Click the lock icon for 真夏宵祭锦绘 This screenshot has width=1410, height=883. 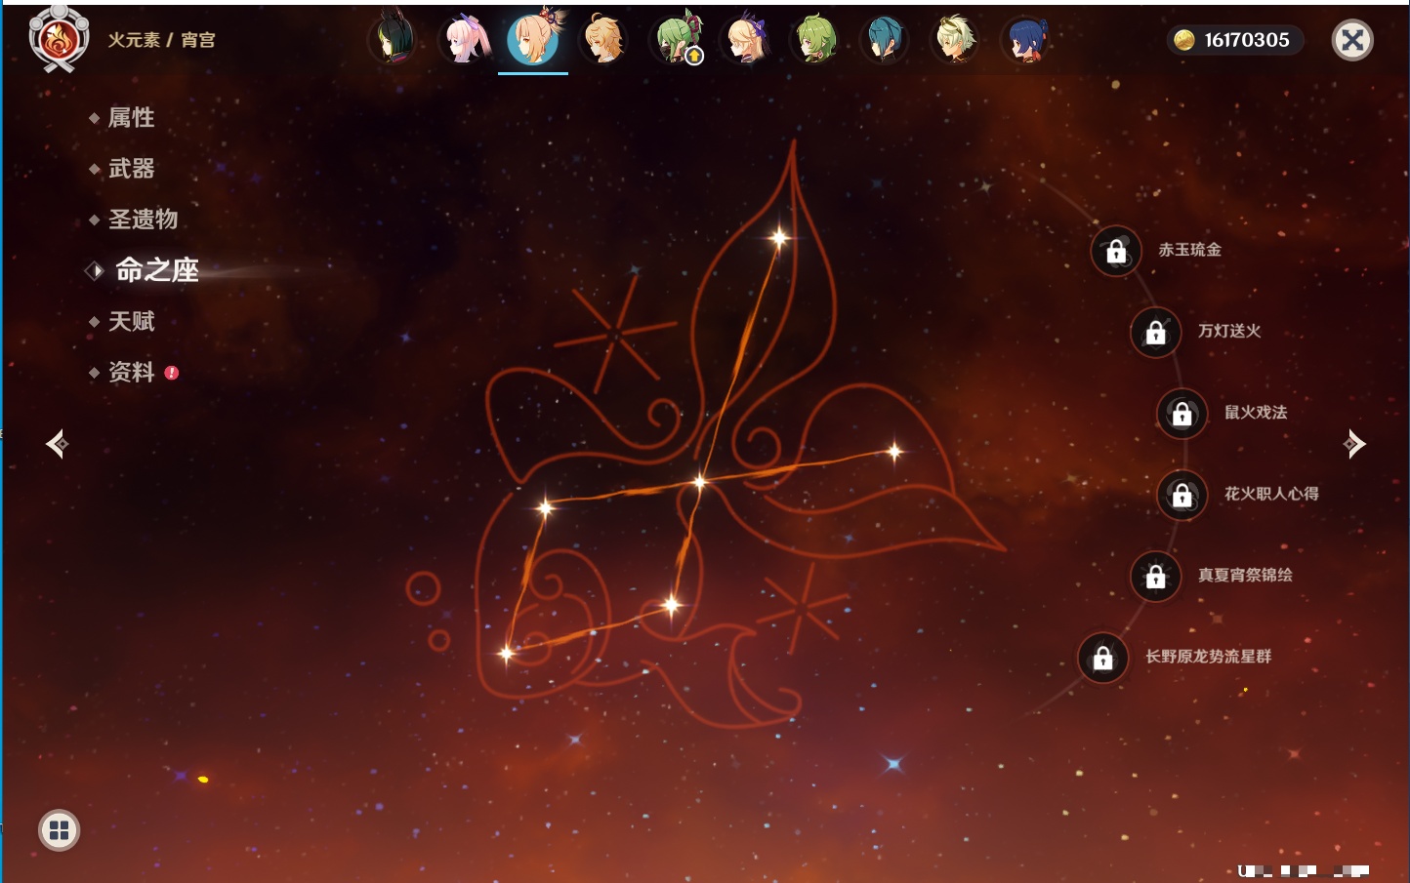tap(1156, 577)
